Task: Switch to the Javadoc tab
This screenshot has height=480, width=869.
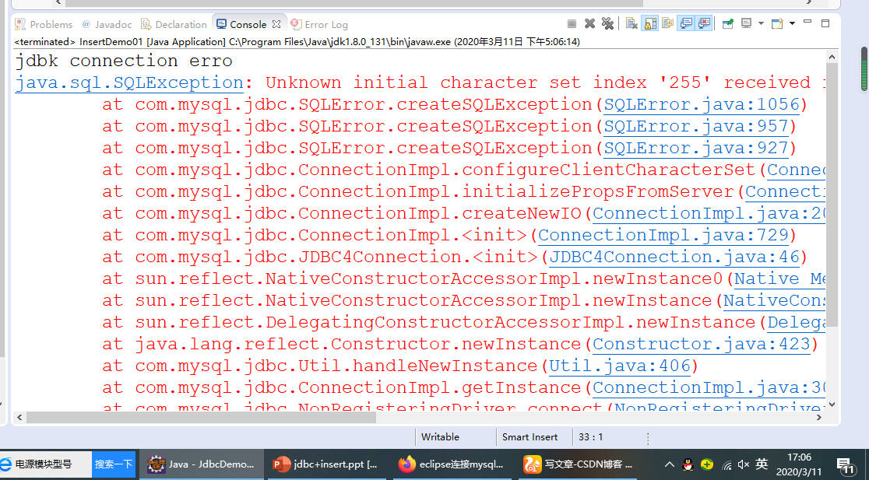Action: click(107, 24)
